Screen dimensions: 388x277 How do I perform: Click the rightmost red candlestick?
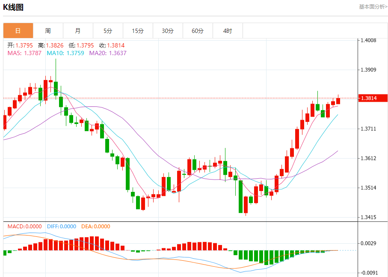click(x=338, y=101)
